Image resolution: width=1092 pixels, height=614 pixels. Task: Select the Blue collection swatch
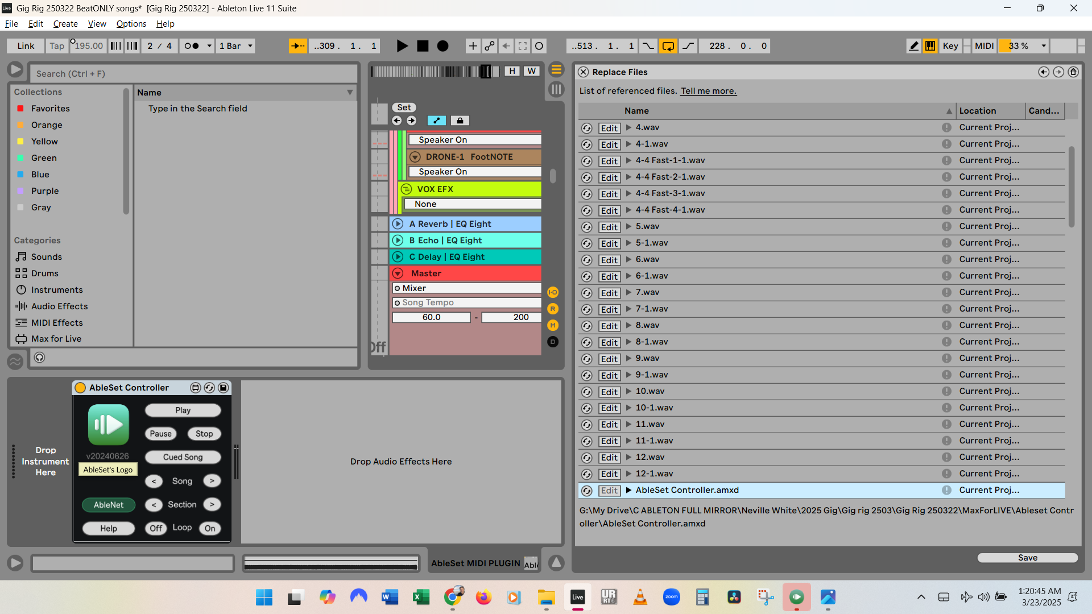(x=20, y=175)
